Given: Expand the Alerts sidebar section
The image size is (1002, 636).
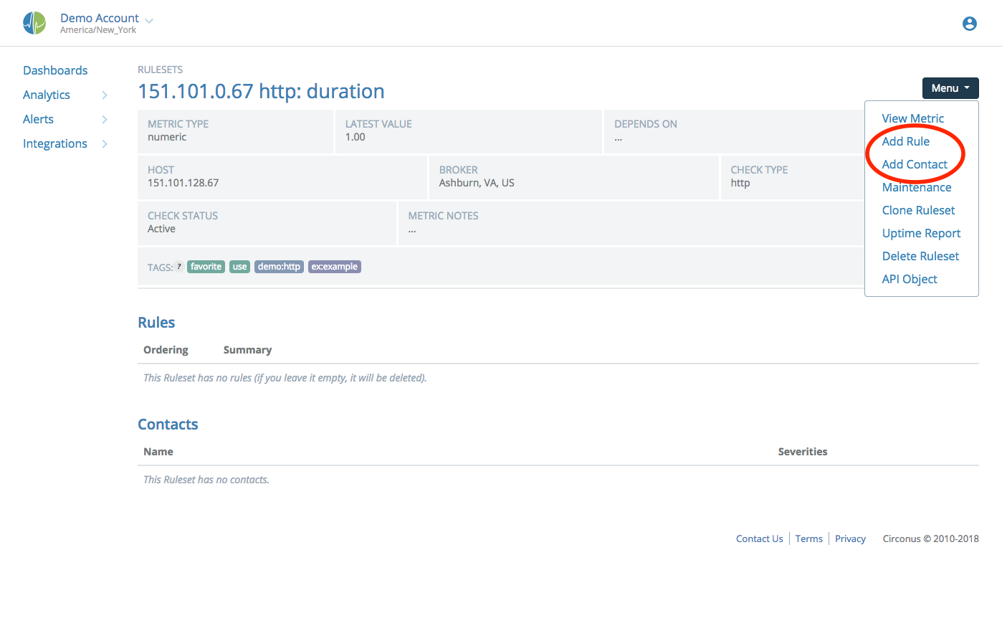Looking at the screenshot, I should tap(38, 118).
